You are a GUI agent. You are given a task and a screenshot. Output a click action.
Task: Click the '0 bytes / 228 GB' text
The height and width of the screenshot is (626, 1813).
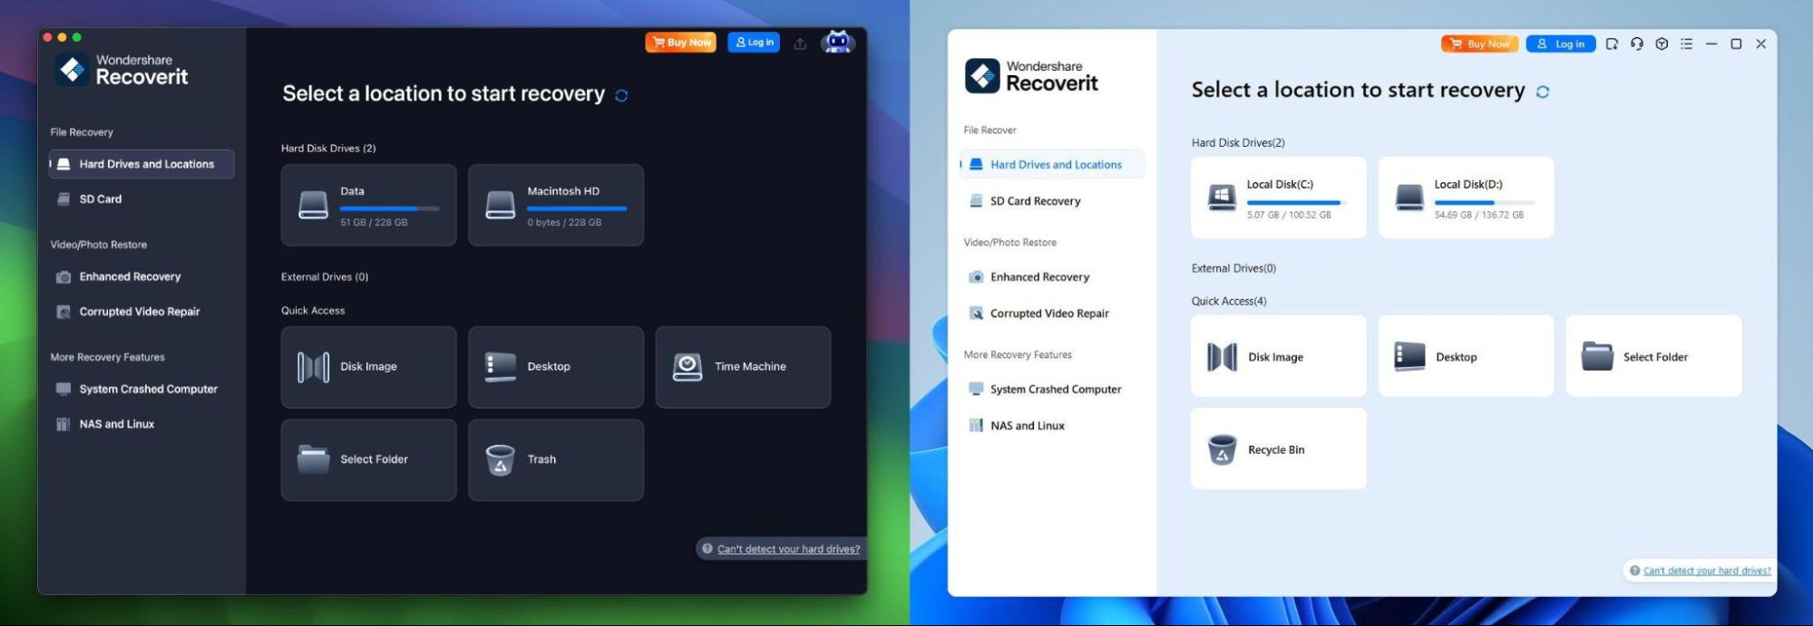tap(564, 223)
